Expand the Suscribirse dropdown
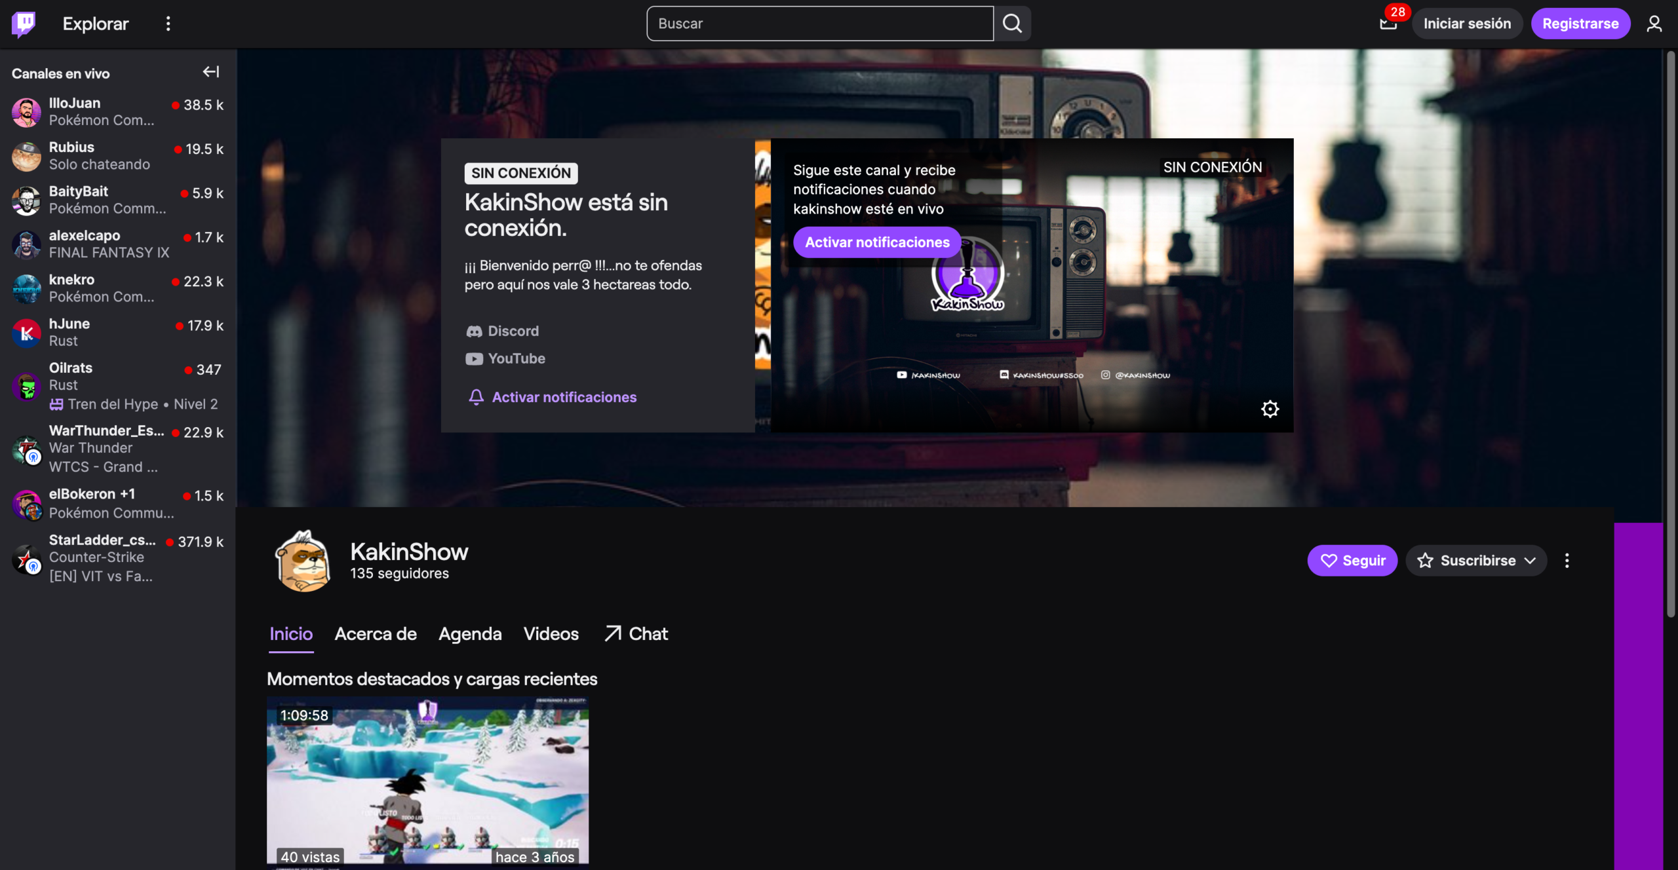 (1476, 560)
